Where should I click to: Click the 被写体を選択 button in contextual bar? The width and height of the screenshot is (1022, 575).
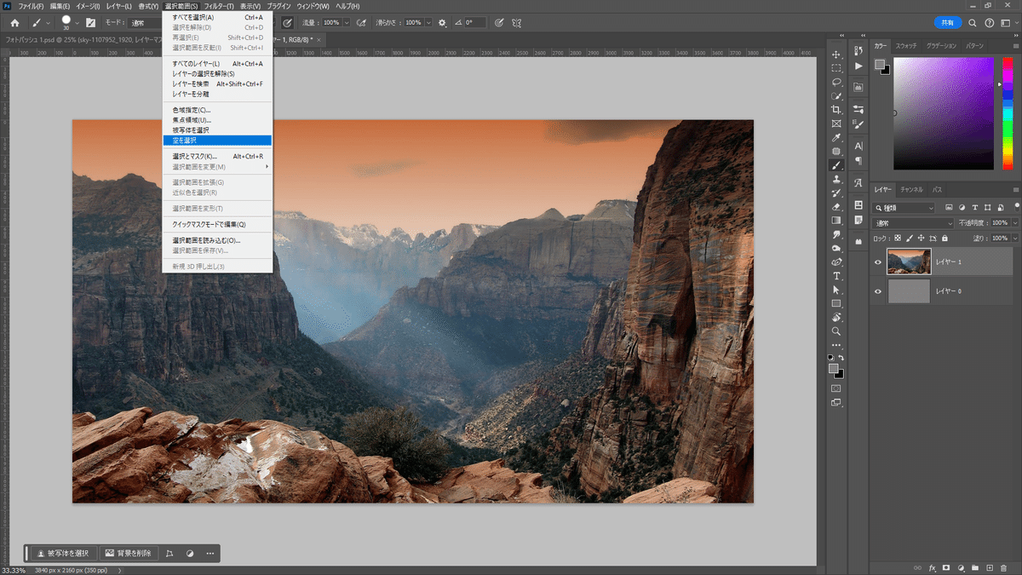[65, 554]
